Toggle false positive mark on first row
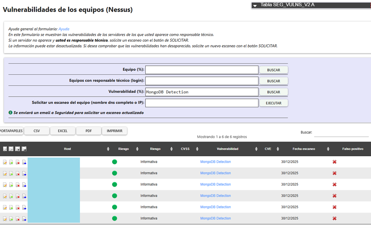Screen dimensions: 371x228 click(334, 162)
